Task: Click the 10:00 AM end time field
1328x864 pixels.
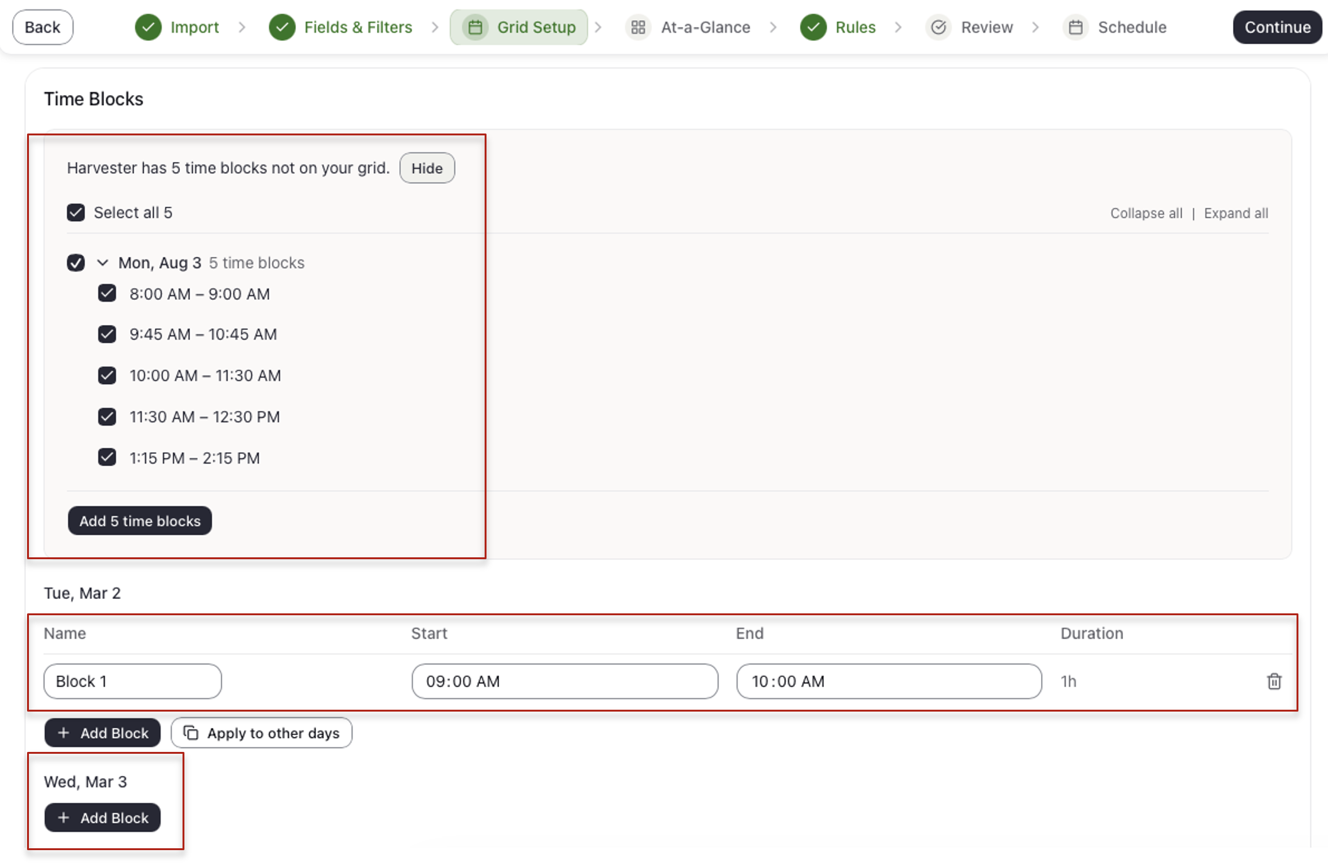Action: coord(889,681)
